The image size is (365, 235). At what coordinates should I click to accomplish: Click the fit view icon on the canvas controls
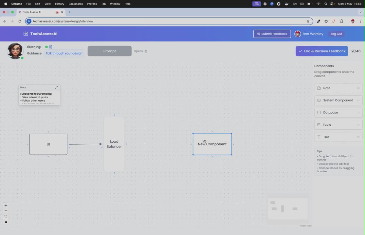tap(6, 216)
